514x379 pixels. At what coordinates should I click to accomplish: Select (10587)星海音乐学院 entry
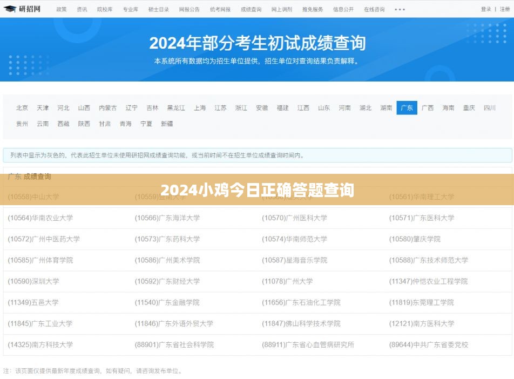tap(294, 260)
